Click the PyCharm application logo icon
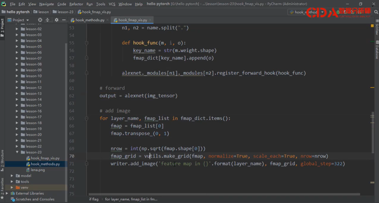 (x=4, y=4)
